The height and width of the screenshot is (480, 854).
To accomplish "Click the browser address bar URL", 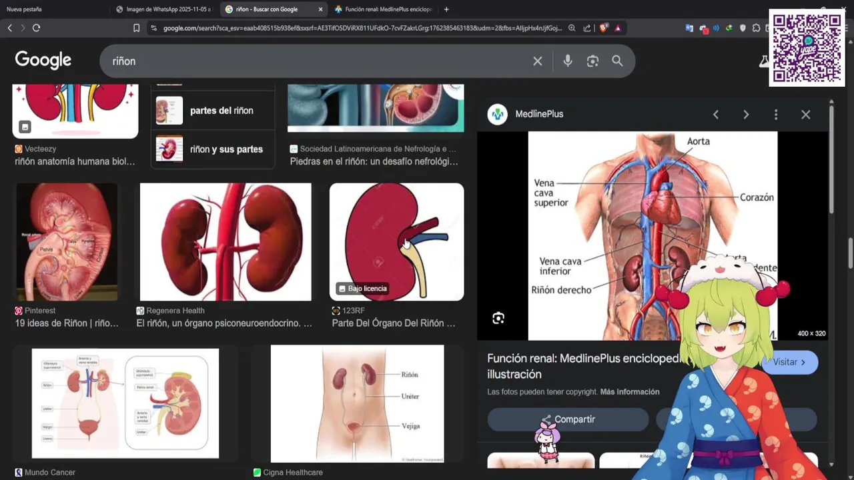I will tap(362, 28).
